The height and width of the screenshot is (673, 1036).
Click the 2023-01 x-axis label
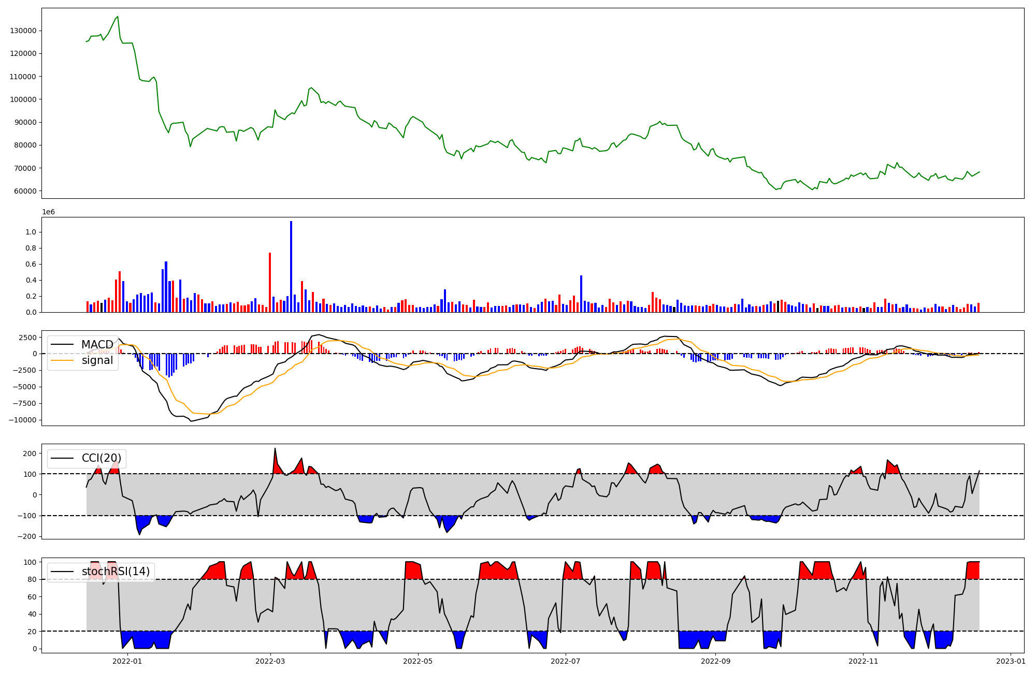point(1011,661)
